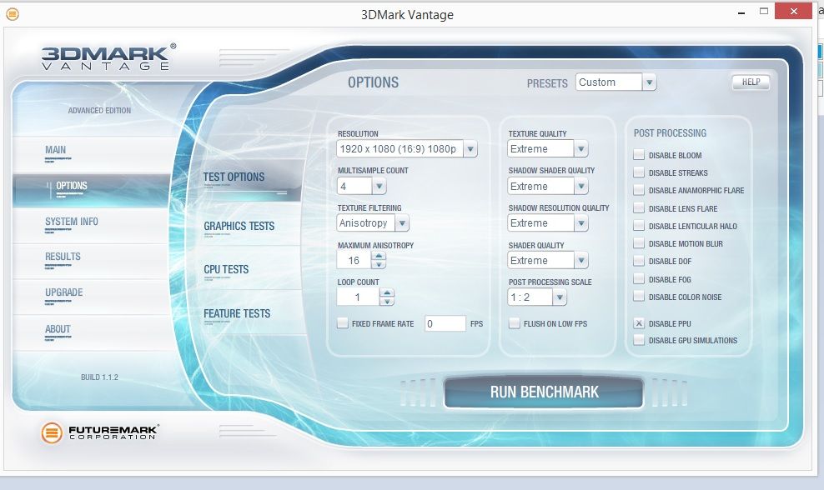The width and height of the screenshot is (824, 490).
Task: Click the 3DMark Vantage logo
Action: point(108,57)
